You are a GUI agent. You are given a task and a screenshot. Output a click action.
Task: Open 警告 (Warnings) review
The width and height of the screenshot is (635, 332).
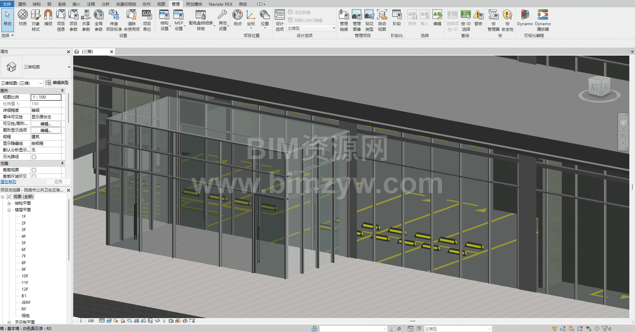[x=478, y=18]
